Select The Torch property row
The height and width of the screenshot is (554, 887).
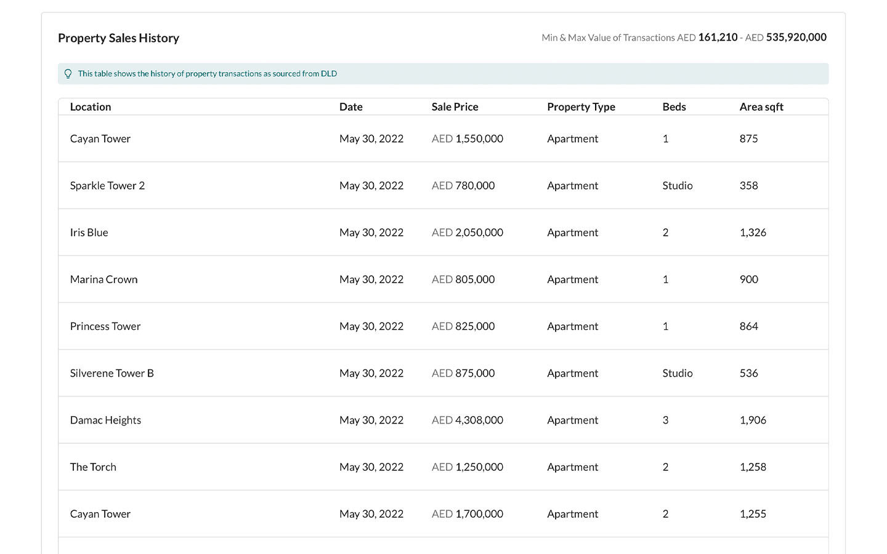[x=93, y=467]
